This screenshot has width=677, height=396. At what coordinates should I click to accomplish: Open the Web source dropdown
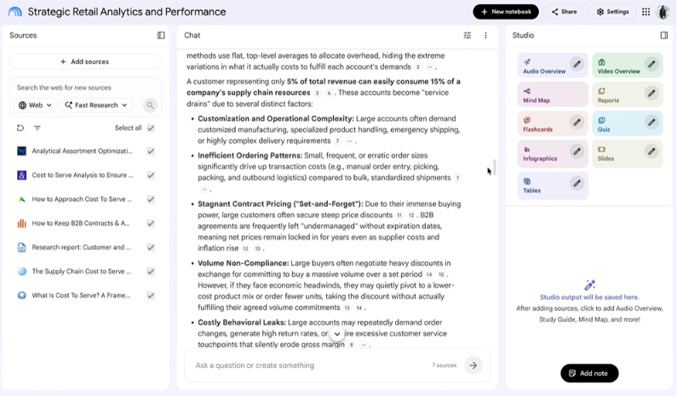click(x=36, y=105)
